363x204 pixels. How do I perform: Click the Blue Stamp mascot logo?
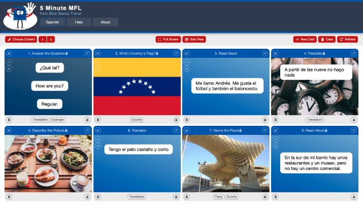[x=20, y=16]
